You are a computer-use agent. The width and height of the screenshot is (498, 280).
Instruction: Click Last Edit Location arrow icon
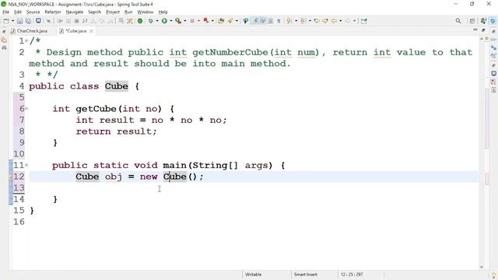(x=317, y=21)
